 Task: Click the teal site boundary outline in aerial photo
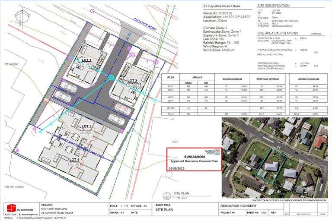(x=271, y=166)
